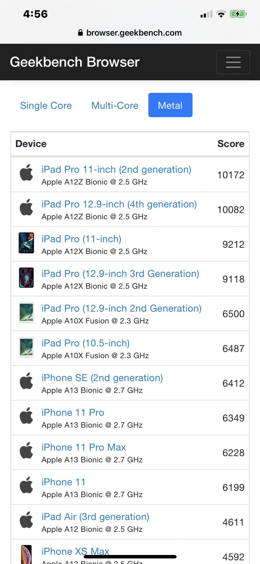The height and width of the screenshot is (564, 260).
Task: Click the iPad Pro (10.5-inch) thumbnail
Action: (x=26, y=347)
